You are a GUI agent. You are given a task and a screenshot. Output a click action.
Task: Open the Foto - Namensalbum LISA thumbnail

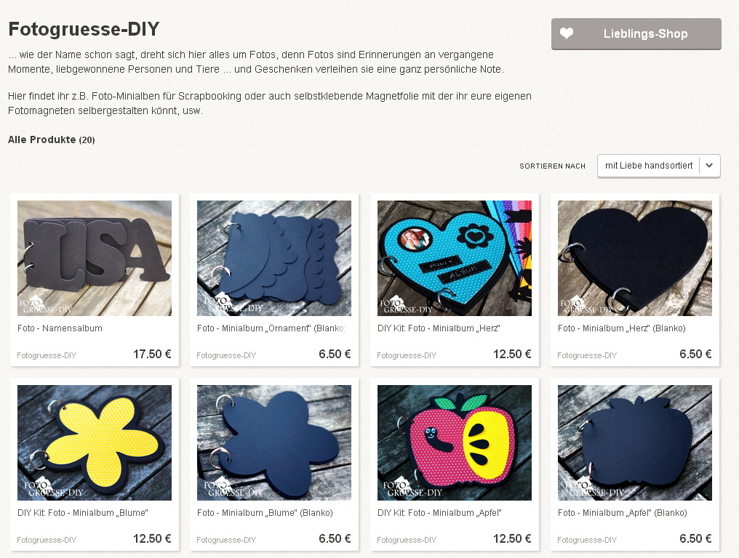click(x=95, y=258)
